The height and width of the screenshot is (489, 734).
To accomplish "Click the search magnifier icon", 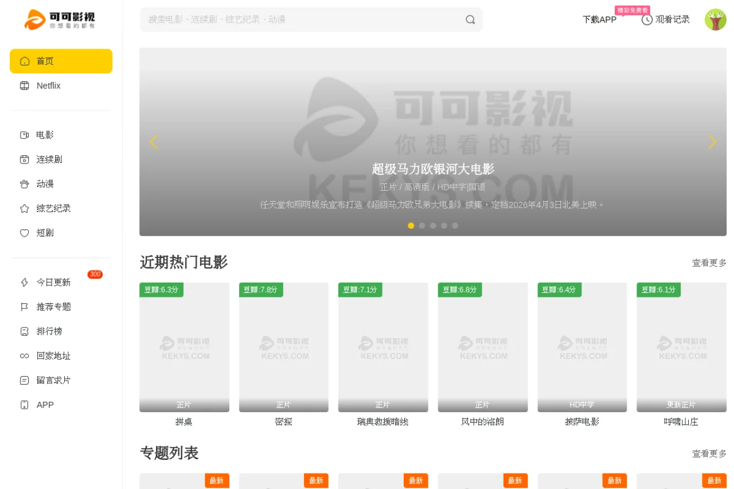I will coord(470,19).
